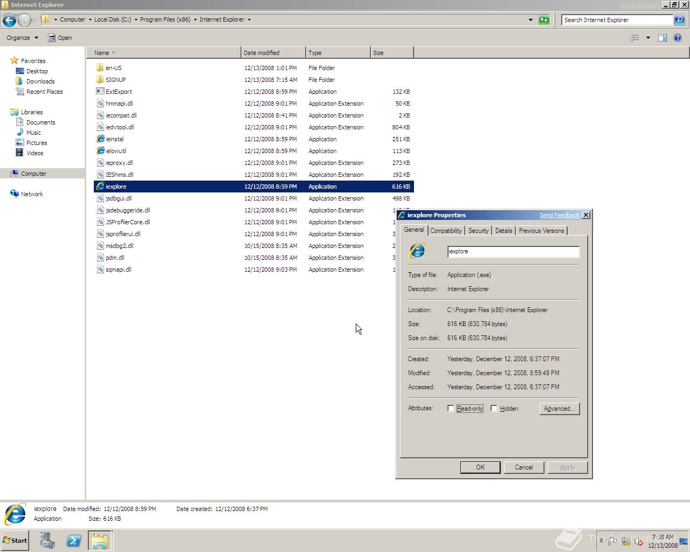Select the ielowutil application icon
Image resolution: width=690 pixels, height=552 pixels.
coord(100,151)
